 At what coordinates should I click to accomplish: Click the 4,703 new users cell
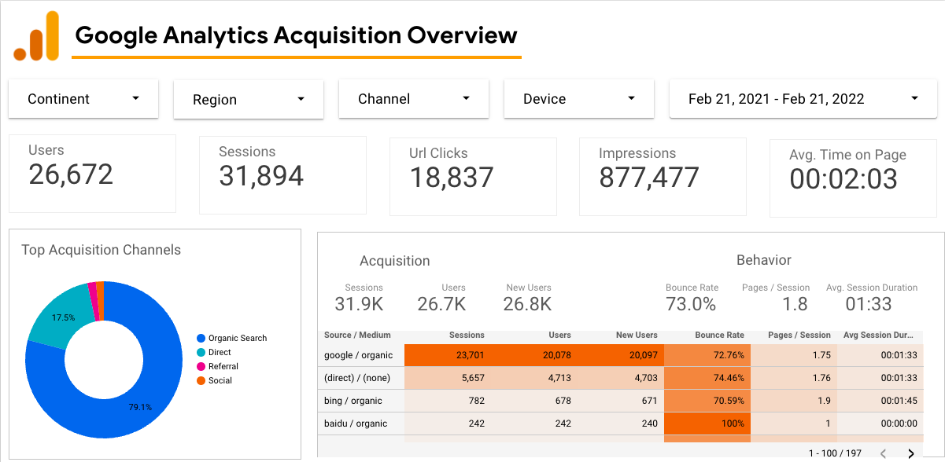[621, 378]
